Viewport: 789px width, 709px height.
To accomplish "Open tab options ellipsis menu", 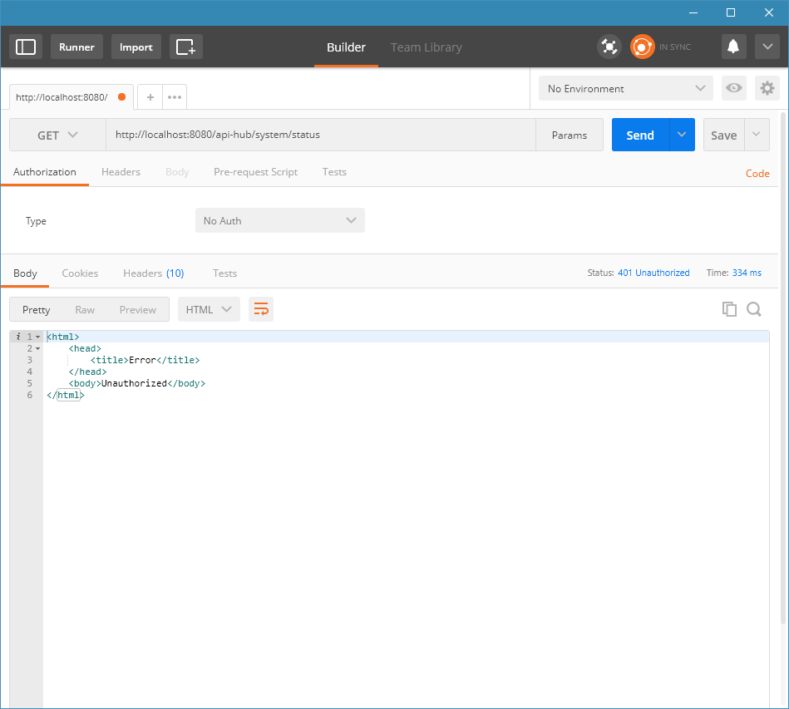I will pyautogui.click(x=175, y=97).
